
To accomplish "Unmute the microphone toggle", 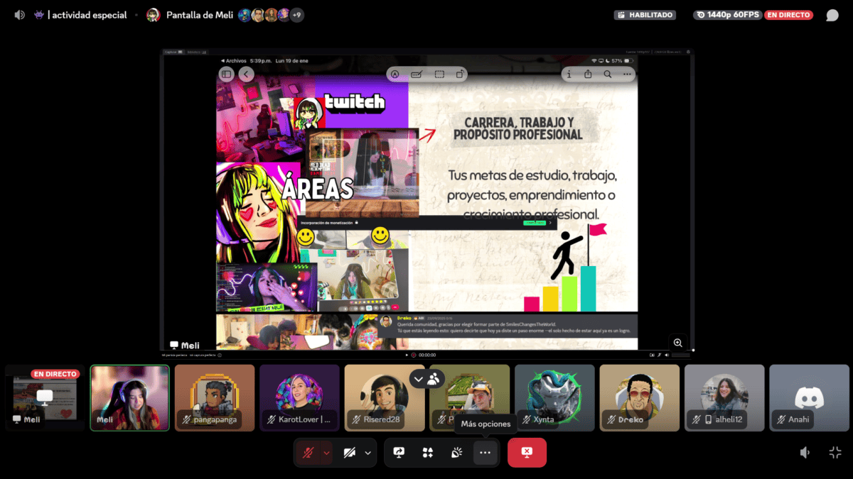I will (309, 453).
